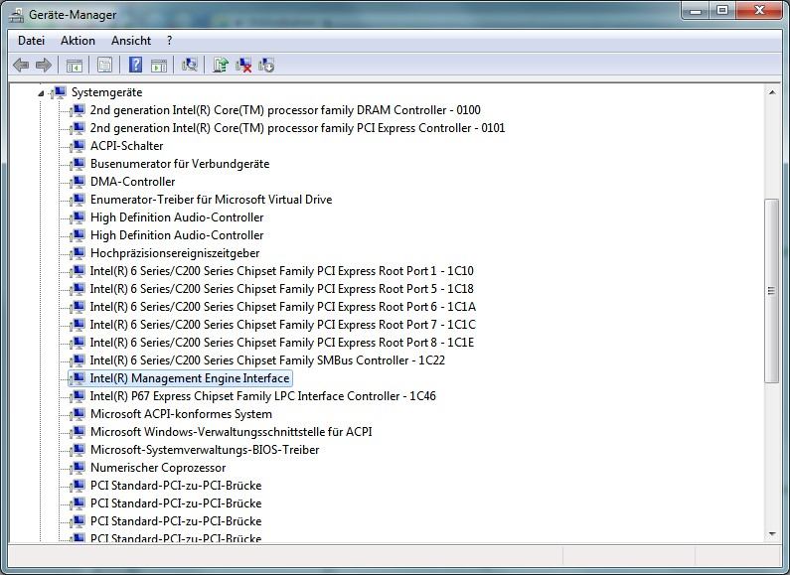Select Microsoft-Systemverwaltungs-BIOS-Treiber entry
Image resolution: width=790 pixels, height=575 pixels.
tap(205, 450)
